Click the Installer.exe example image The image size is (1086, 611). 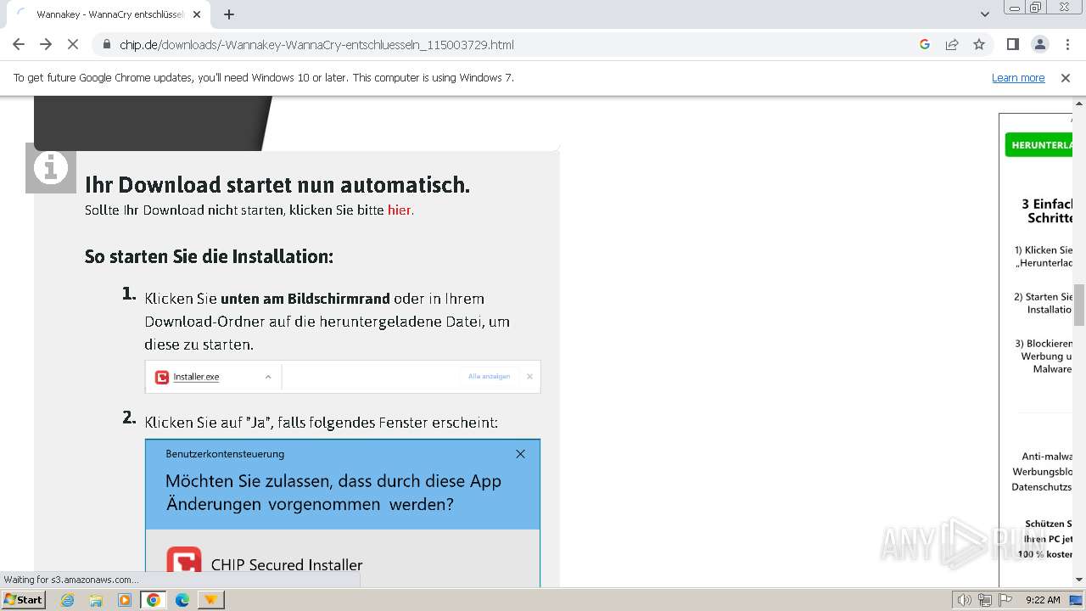(x=343, y=377)
